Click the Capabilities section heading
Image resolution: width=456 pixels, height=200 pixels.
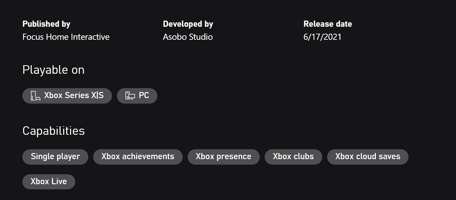(53, 130)
